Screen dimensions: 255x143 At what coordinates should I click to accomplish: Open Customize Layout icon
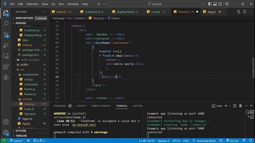click(227, 4)
